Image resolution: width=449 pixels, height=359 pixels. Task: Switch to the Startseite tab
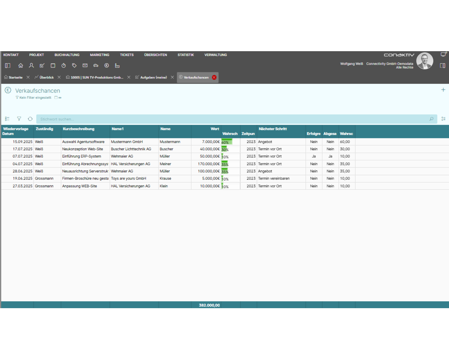click(13, 77)
